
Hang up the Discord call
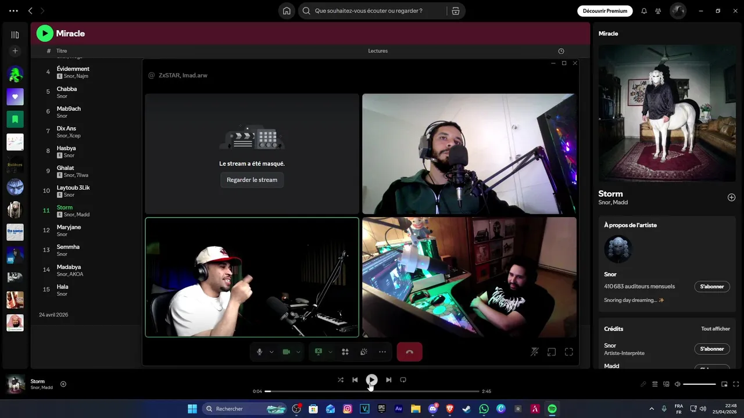[x=409, y=352]
